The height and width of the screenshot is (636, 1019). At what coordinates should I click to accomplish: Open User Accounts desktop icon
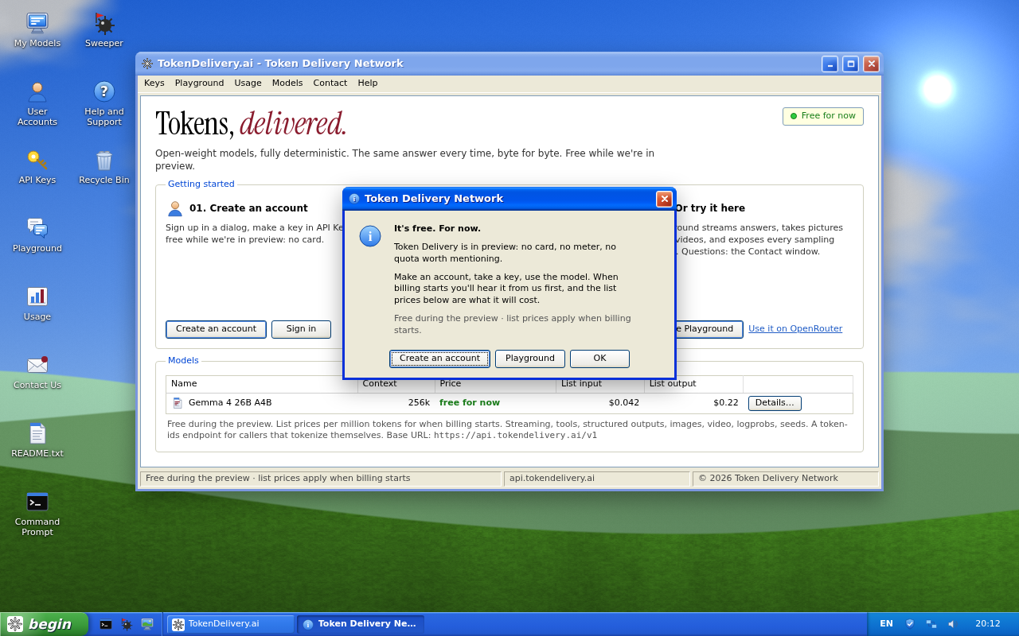pos(37,103)
